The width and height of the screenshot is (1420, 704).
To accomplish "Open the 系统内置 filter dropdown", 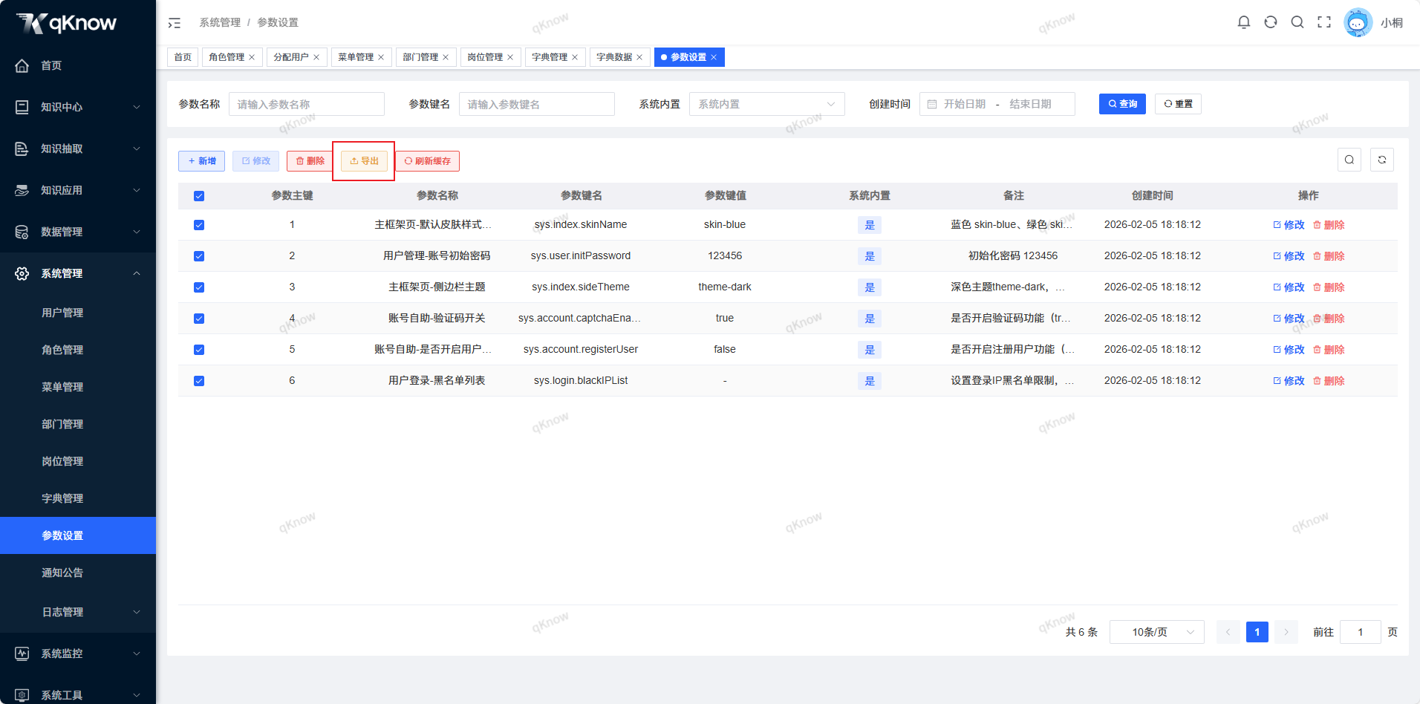I will [x=767, y=104].
